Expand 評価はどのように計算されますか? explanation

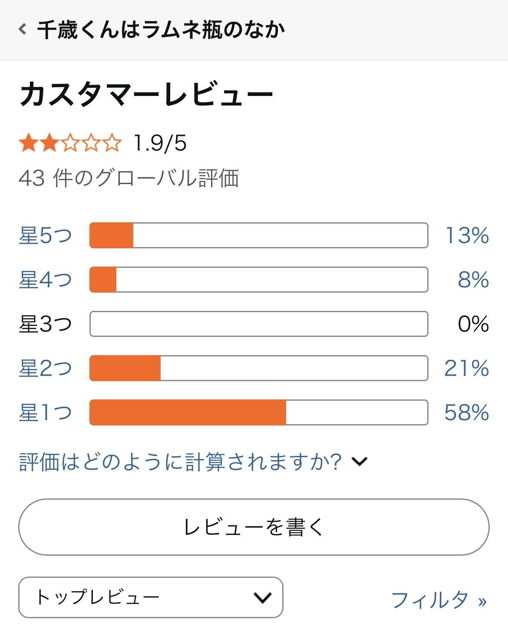click(x=181, y=462)
